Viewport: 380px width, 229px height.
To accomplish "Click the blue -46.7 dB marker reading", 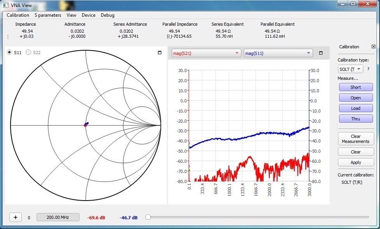I will pos(129,218).
